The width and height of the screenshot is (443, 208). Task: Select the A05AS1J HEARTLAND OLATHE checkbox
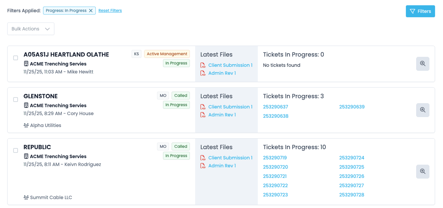click(x=16, y=58)
